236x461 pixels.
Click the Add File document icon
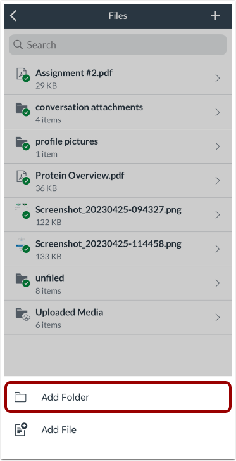click(x=21, y=429)
